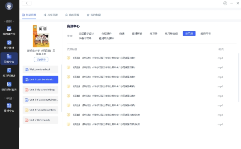
Task: Click the back arrow button
Action: tap(27, 3)
